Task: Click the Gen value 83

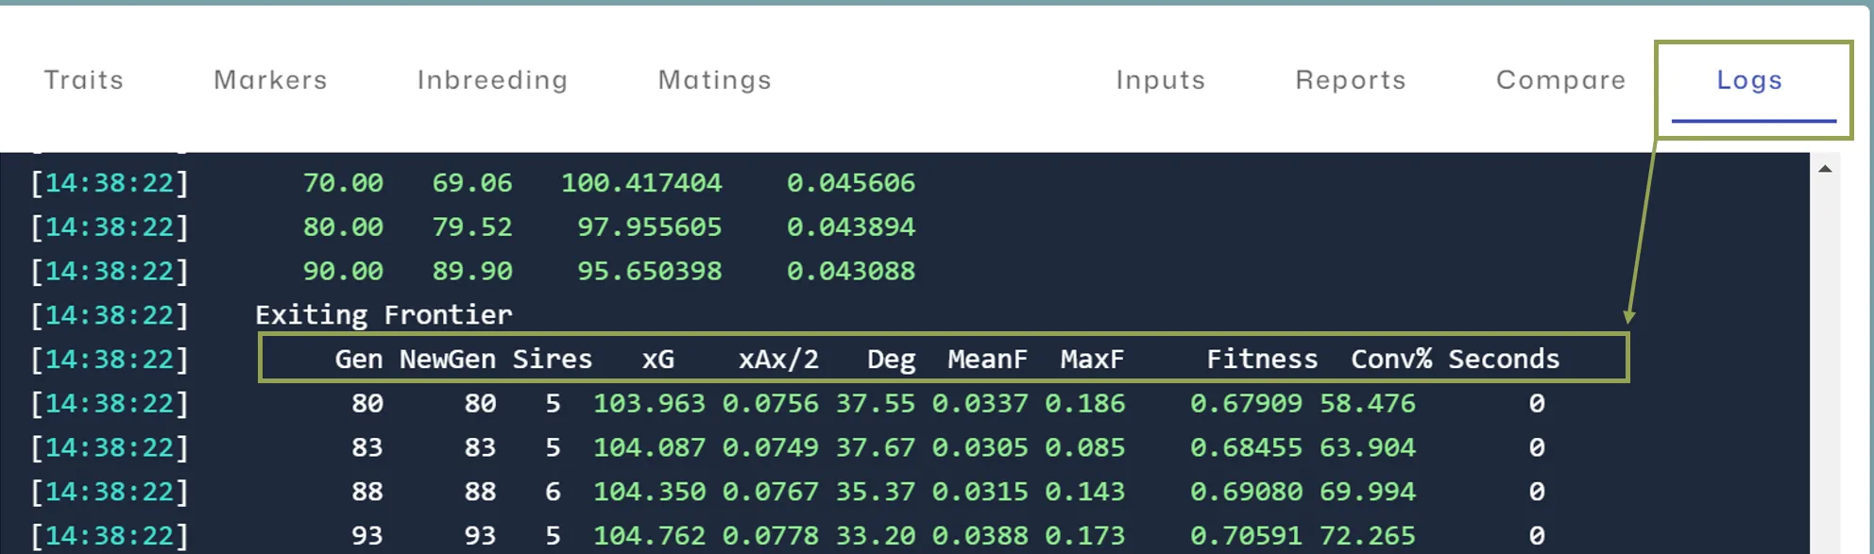Action: pos(367,447)
